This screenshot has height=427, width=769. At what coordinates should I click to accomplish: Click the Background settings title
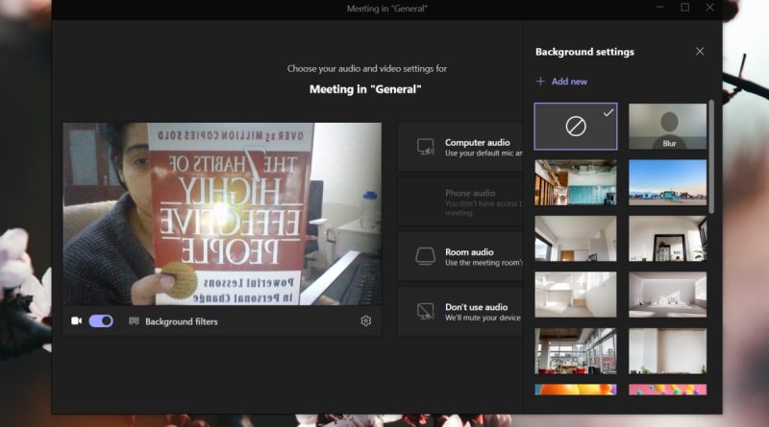[x=584, y=52]
